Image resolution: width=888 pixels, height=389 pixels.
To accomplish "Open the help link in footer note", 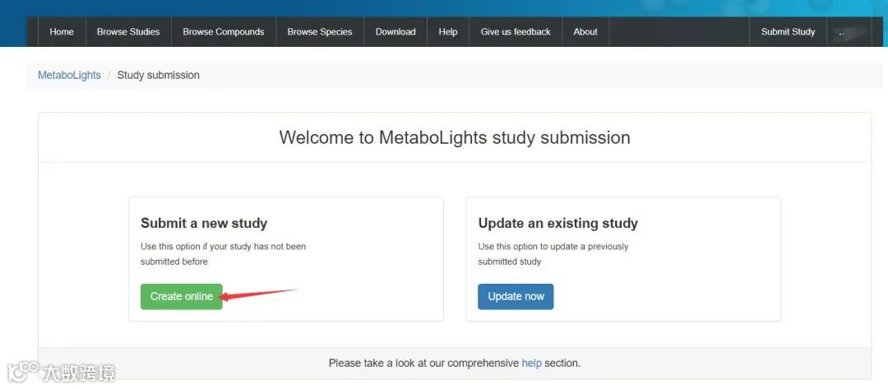I will tap(531, 363).
